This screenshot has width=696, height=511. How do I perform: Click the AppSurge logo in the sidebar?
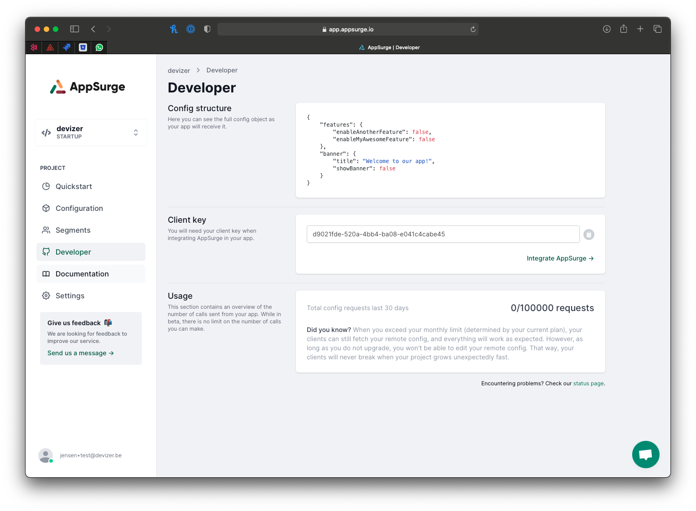pyautogui.click(x=88, y=87)
